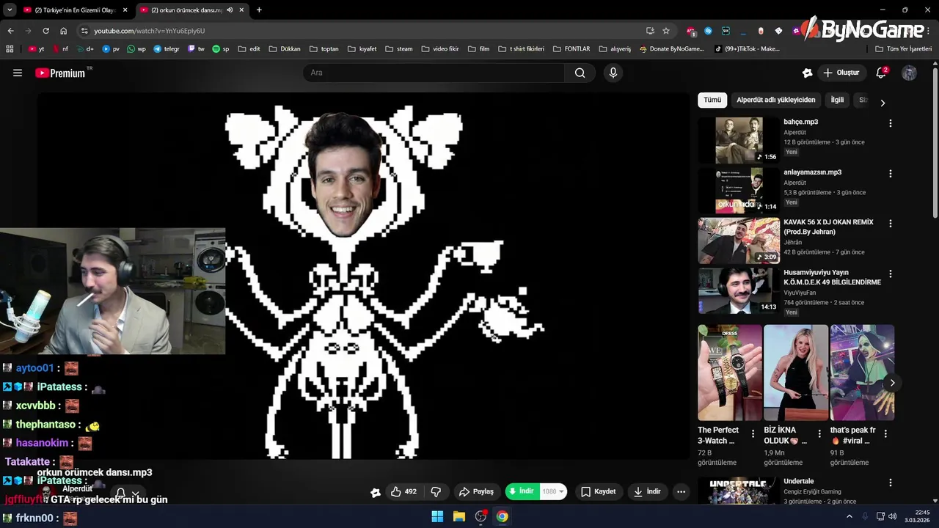
Task: Open options for Husamviyuviyu Yayın video
Action: 891,274
